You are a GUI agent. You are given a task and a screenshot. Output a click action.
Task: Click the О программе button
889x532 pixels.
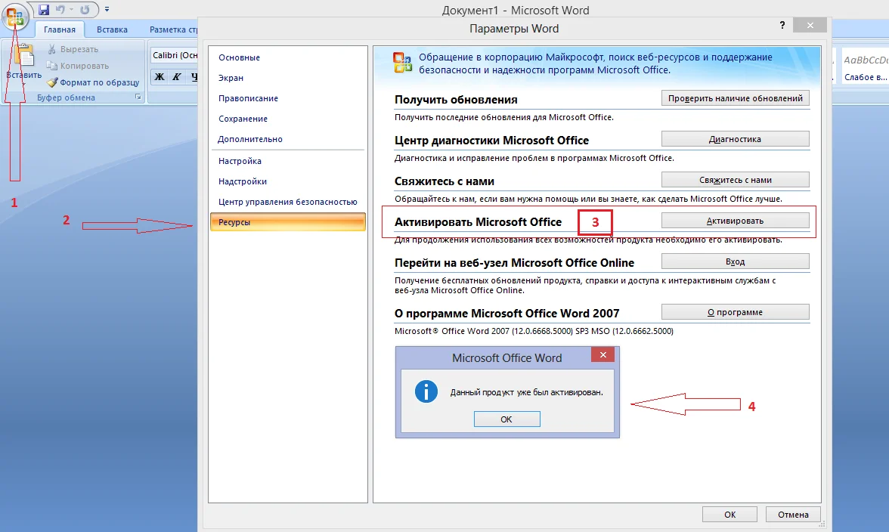tap(735, 311)
